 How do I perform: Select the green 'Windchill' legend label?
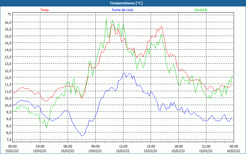tap(200, 10)
